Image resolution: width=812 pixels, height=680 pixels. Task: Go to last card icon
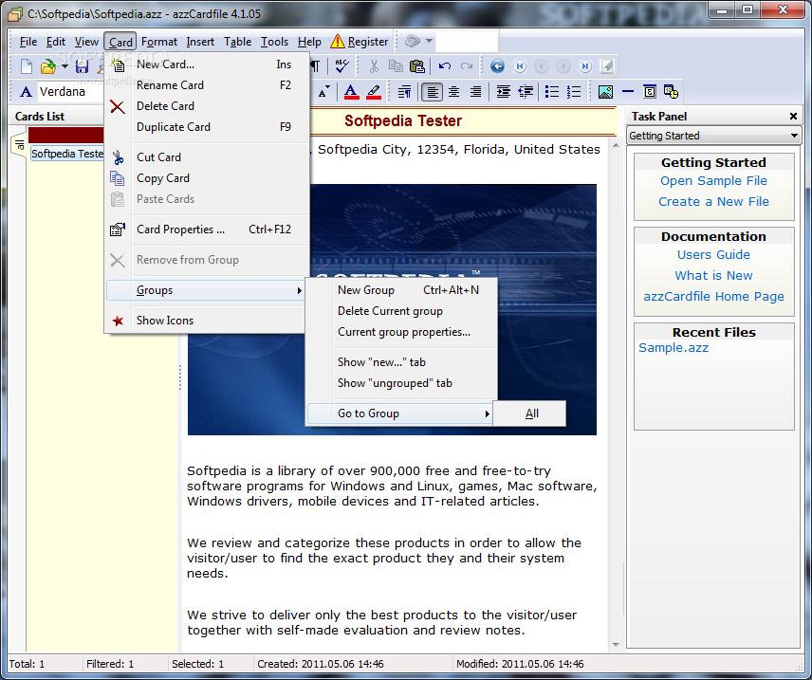click(585, 66)
